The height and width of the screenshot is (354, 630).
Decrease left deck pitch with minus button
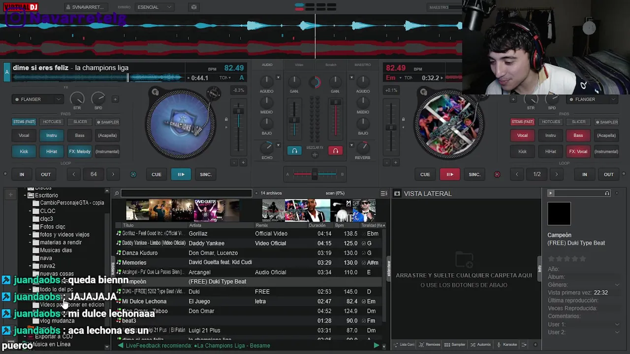click(234, 163)
